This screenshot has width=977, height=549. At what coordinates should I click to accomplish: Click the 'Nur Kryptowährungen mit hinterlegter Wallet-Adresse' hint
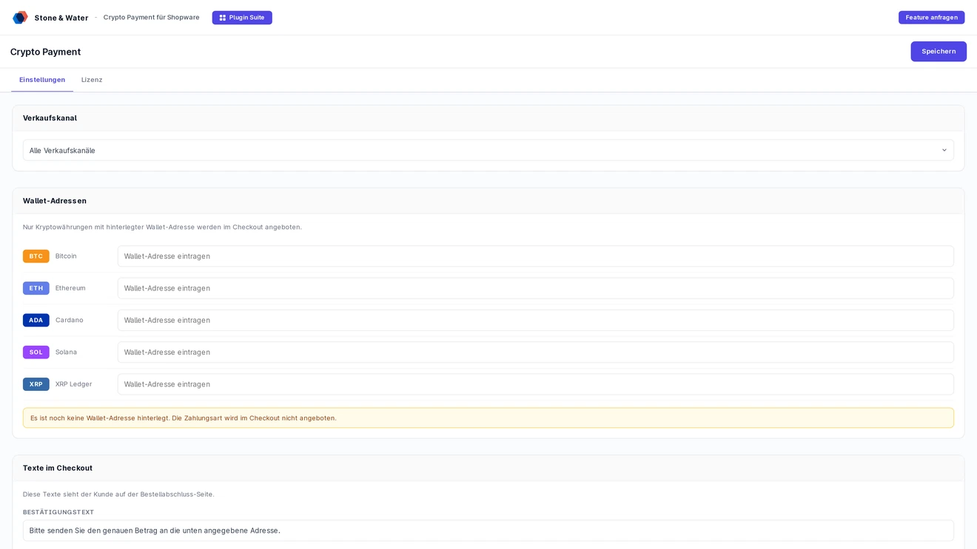(162, 227)
